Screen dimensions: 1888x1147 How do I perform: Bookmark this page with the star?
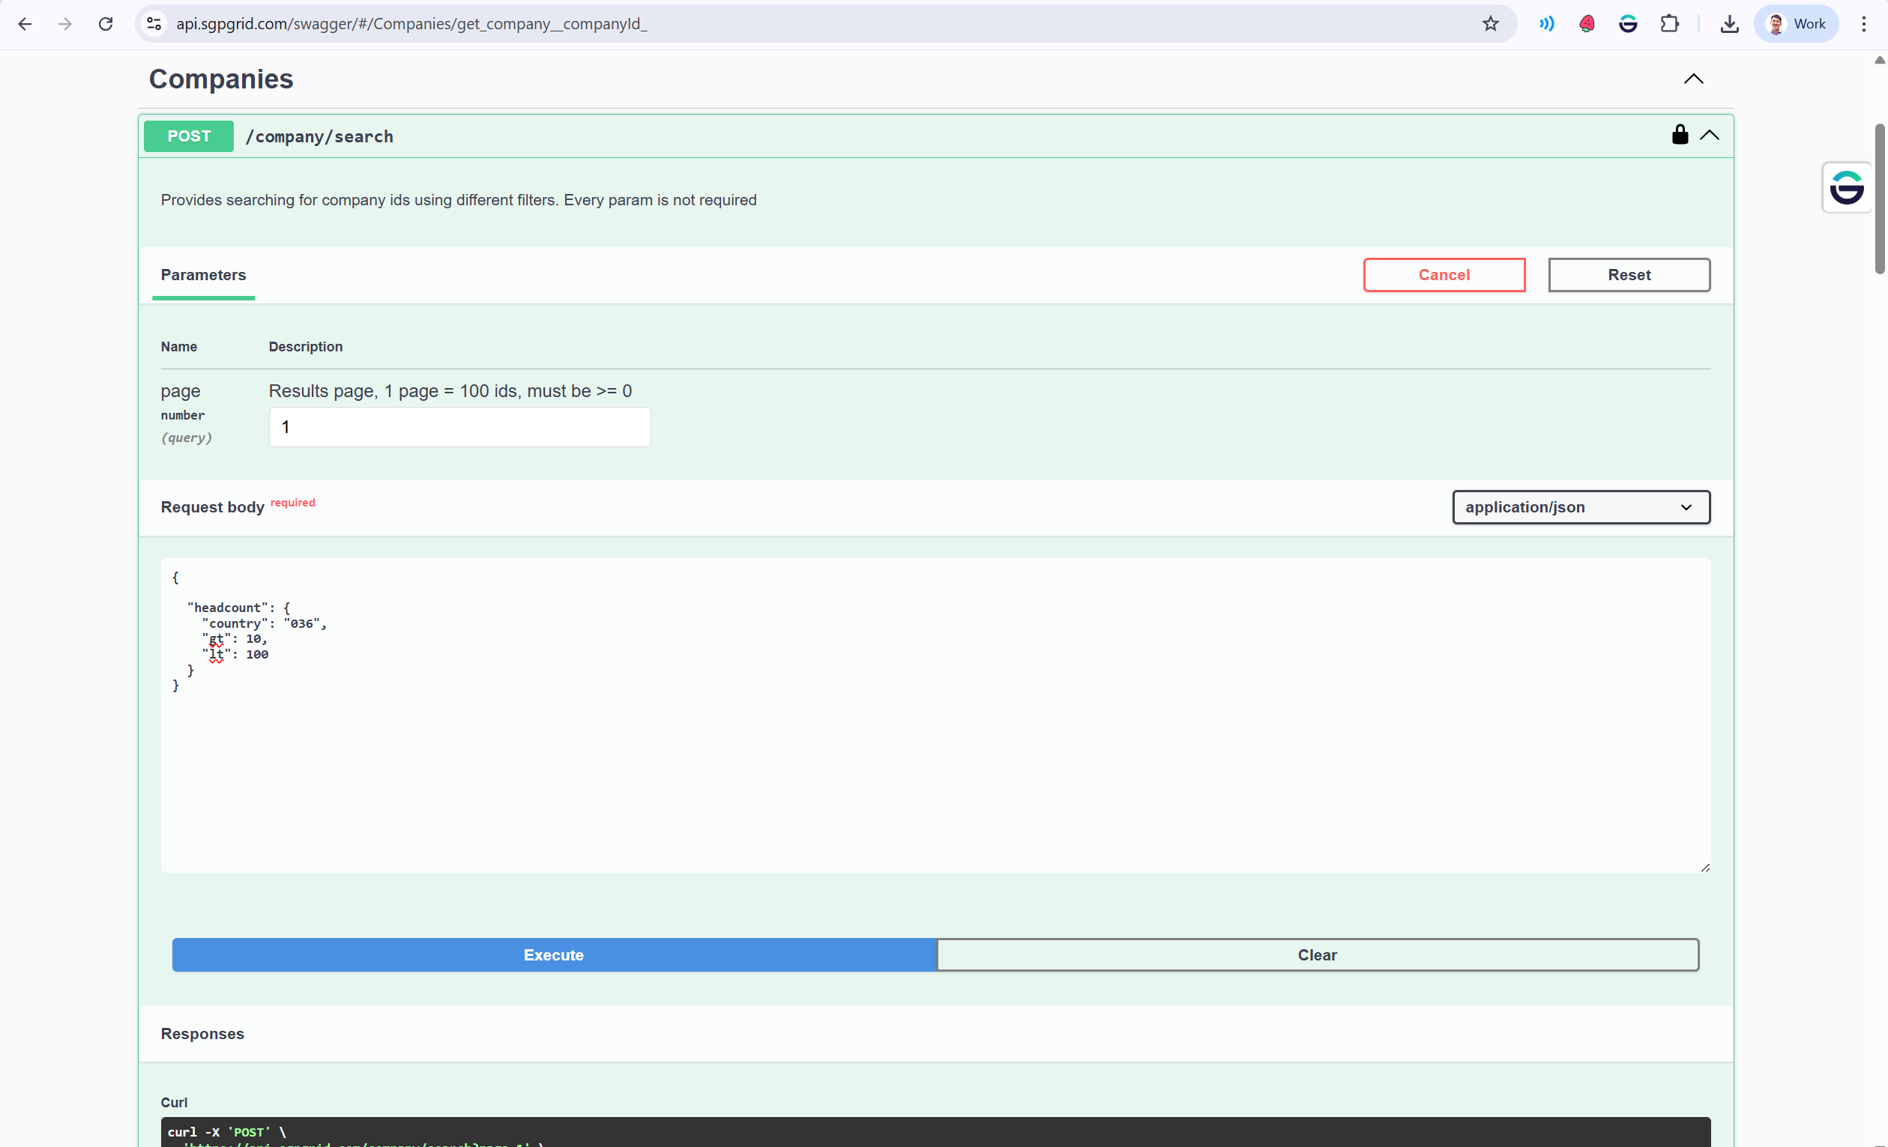click(1489, 24)
